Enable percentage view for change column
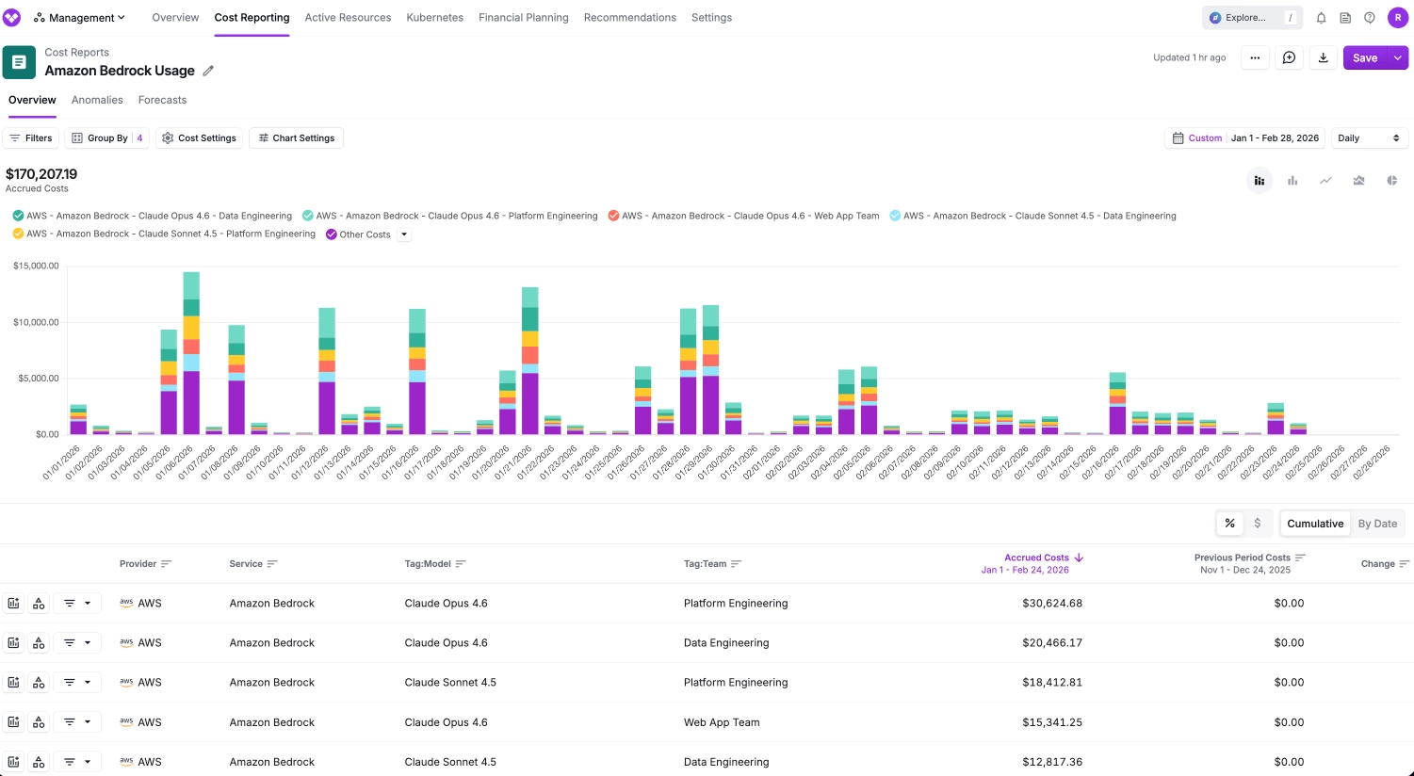 click(1229, 523)
